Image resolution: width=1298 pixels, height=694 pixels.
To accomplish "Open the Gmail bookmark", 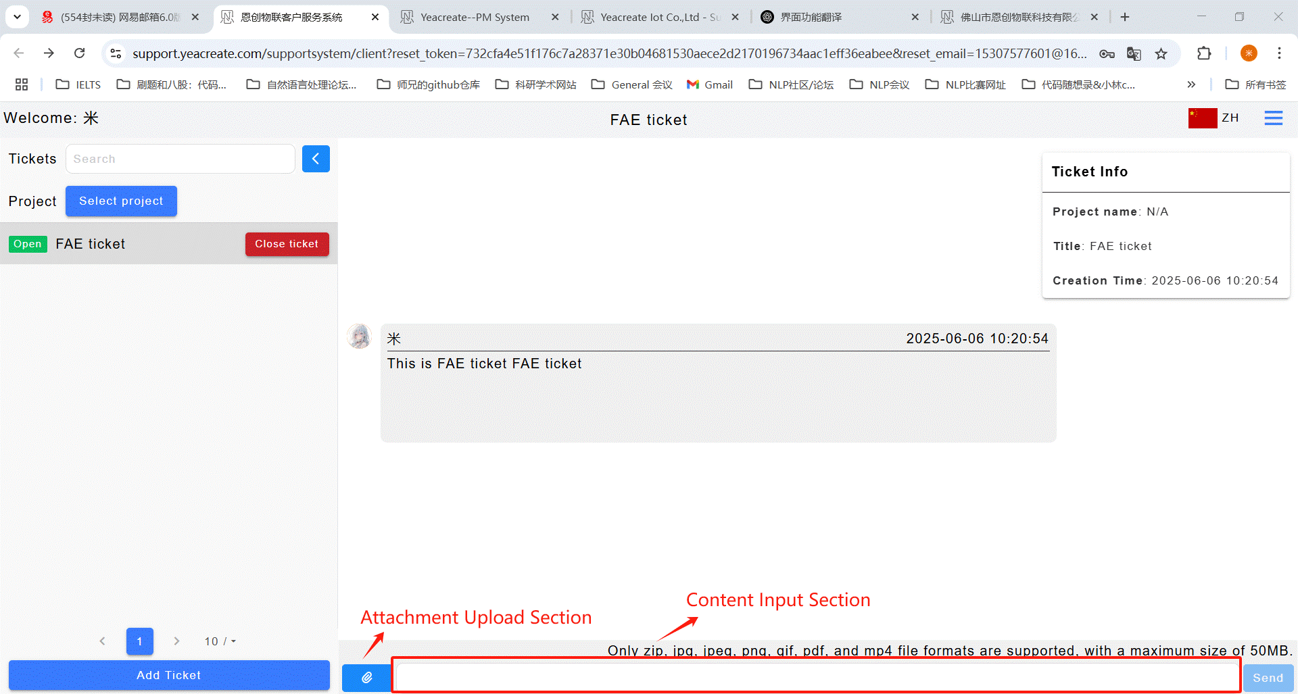I will coord(710,84).
